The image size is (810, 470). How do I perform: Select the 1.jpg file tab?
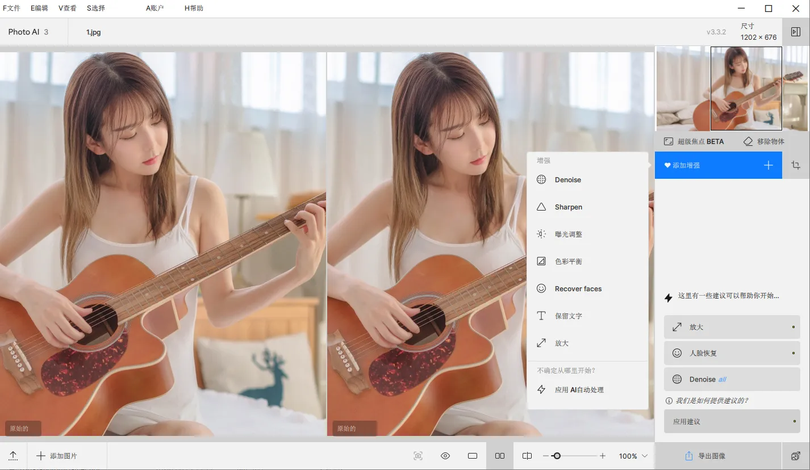94,32
